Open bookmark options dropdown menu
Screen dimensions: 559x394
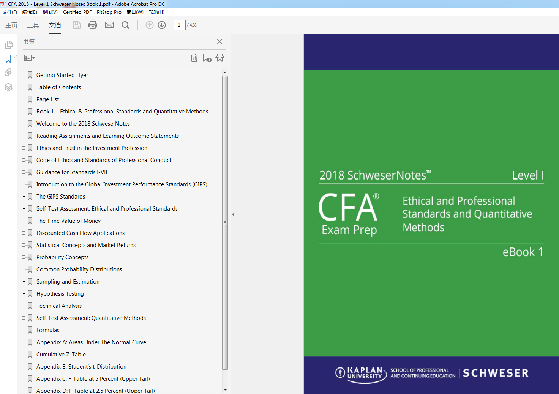[x=29, y=58]
